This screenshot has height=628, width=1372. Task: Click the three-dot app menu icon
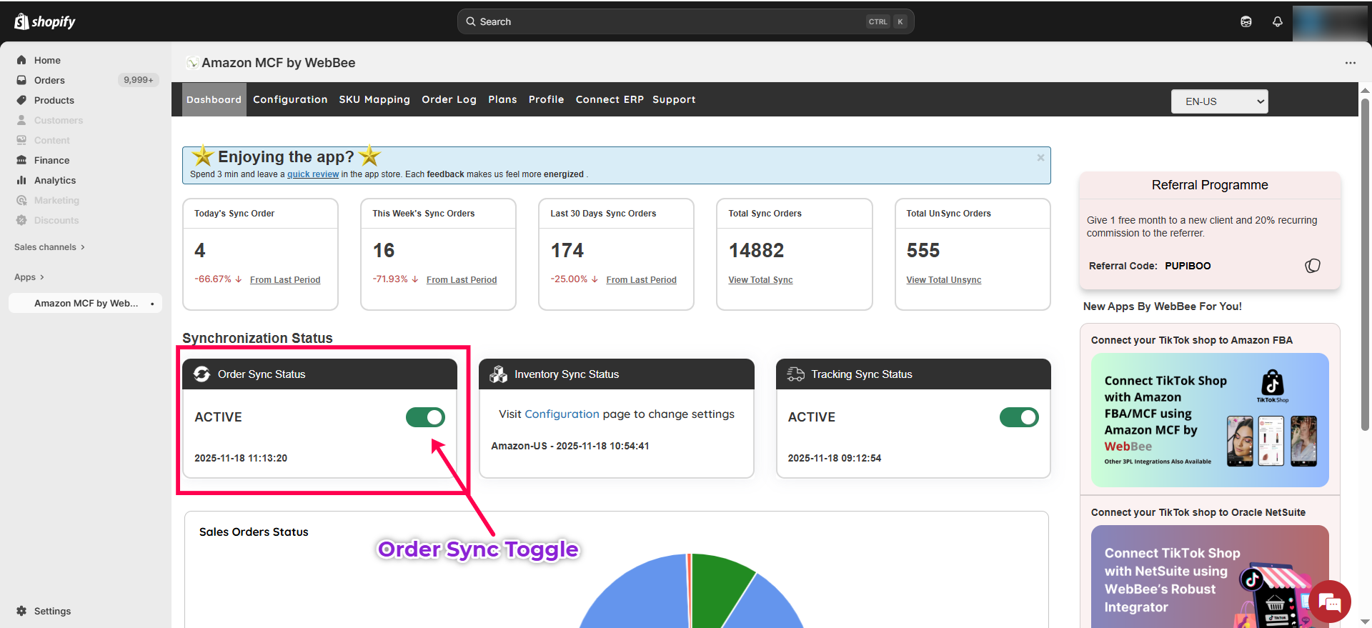pyautogui.click(x=1350, y=63)
